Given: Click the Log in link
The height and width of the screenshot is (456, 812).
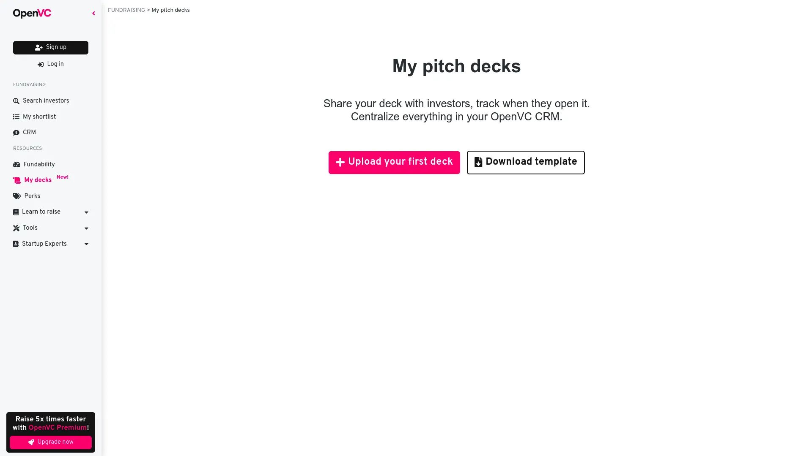Looking at the screenshot, I should [50, 64].
